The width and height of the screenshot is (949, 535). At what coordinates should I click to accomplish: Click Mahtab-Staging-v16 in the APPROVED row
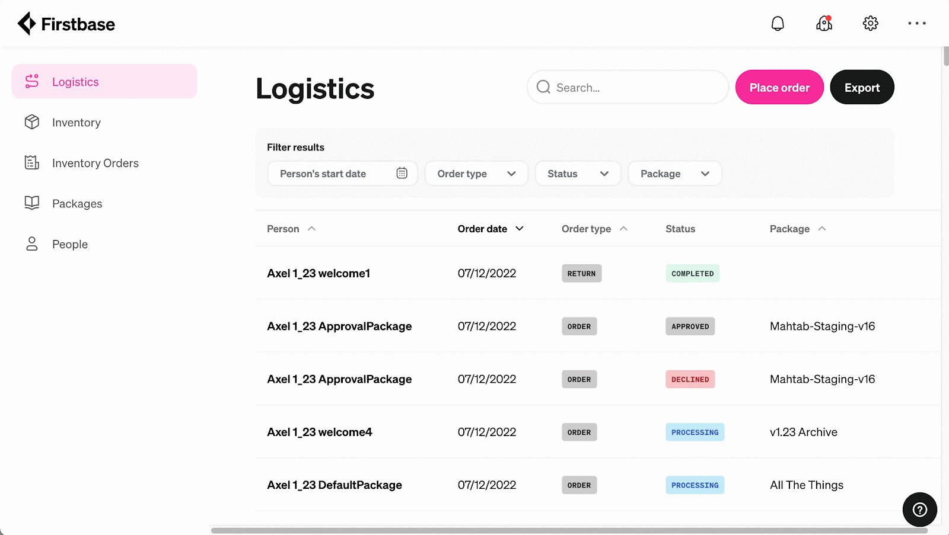coord(822,326)
